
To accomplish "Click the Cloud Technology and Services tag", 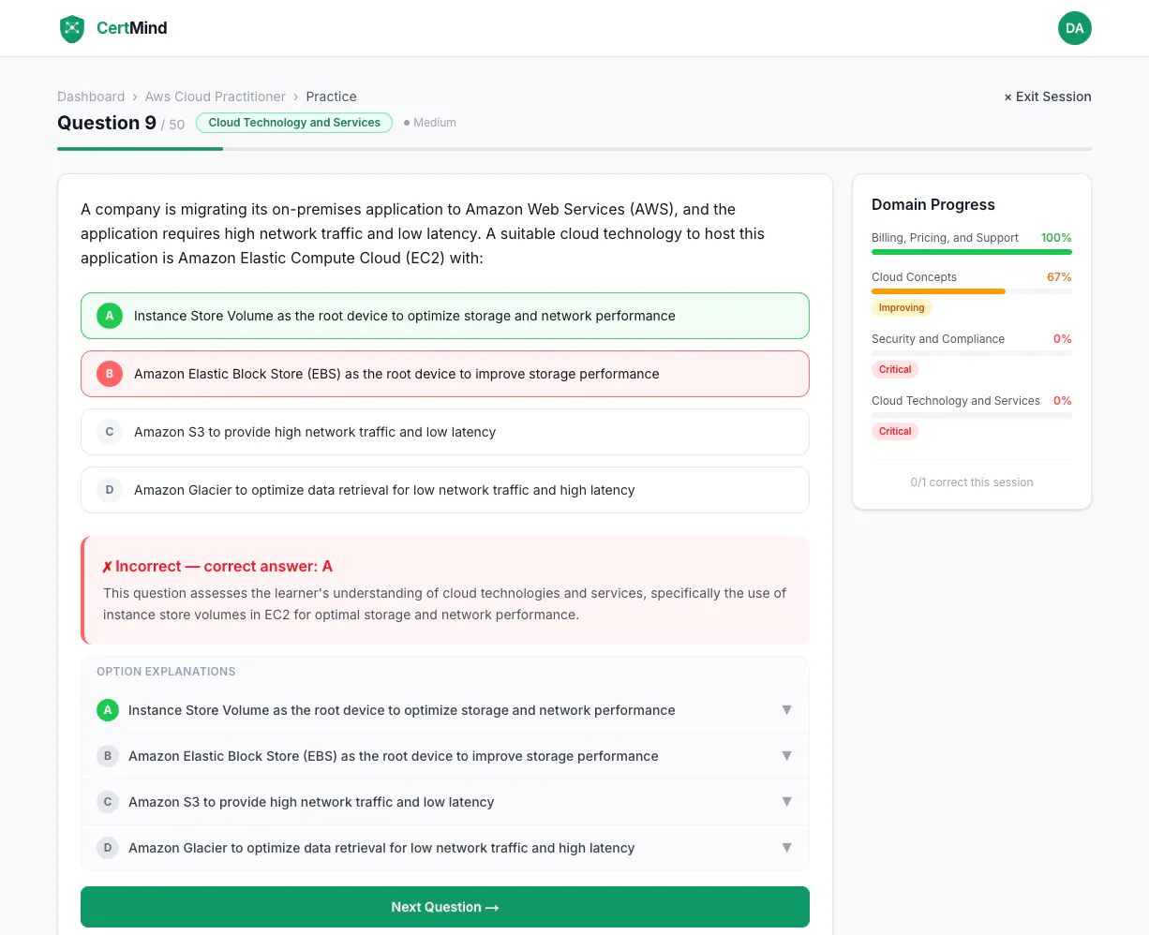I will click(294, 123).
